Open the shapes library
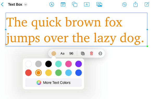Viewport: 152px width, 99px height. (75, 4)
